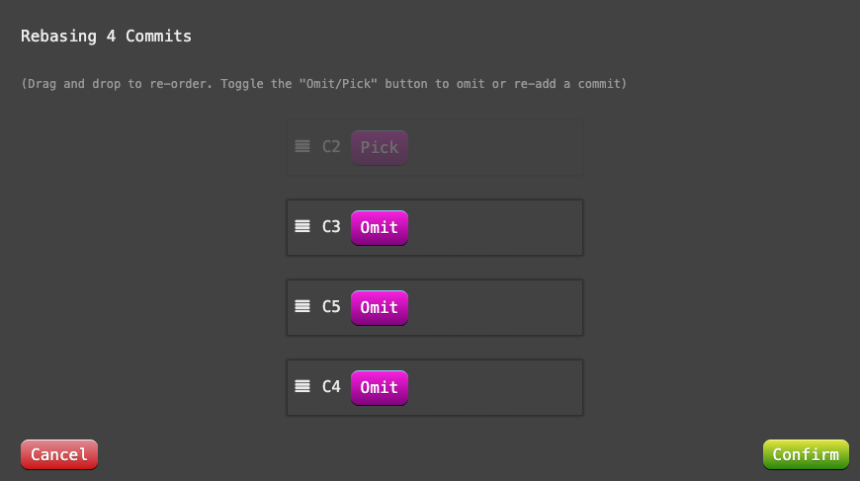Click the empty area of the C3 row
The height and width of the screenshot is (481, 860).
pos(494,227)
